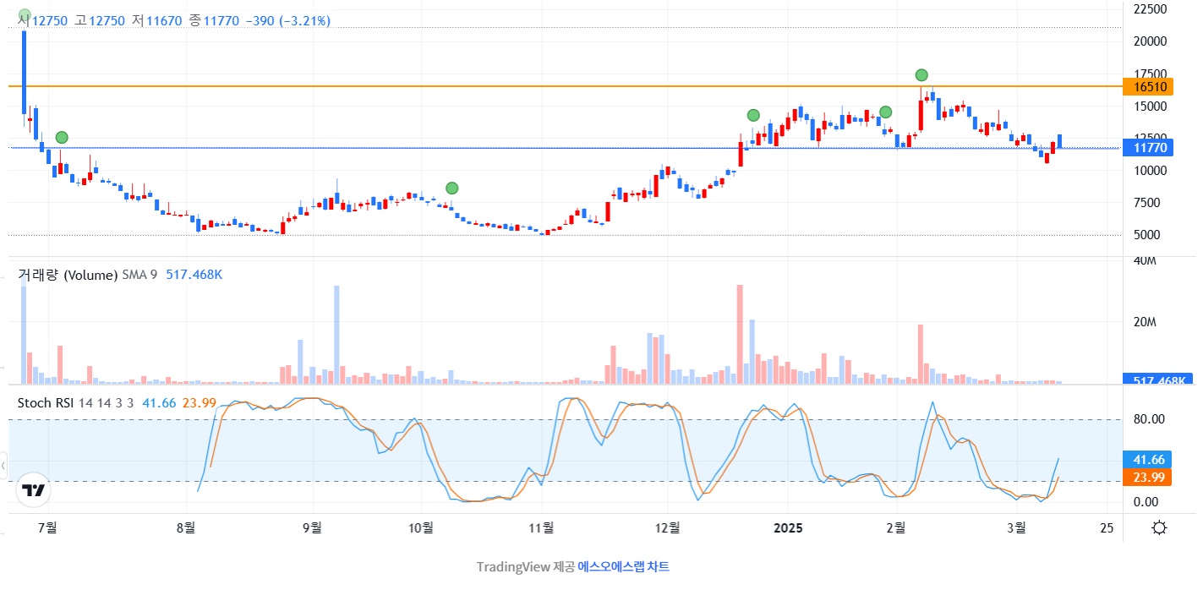Click the '14 14 3 3' Stoch RSI parameters
The width and height of the screenshot is (1203, 590).
tap(107, 402)
